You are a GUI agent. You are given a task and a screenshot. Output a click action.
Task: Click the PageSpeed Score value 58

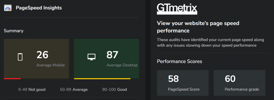(x=173, y=79)
